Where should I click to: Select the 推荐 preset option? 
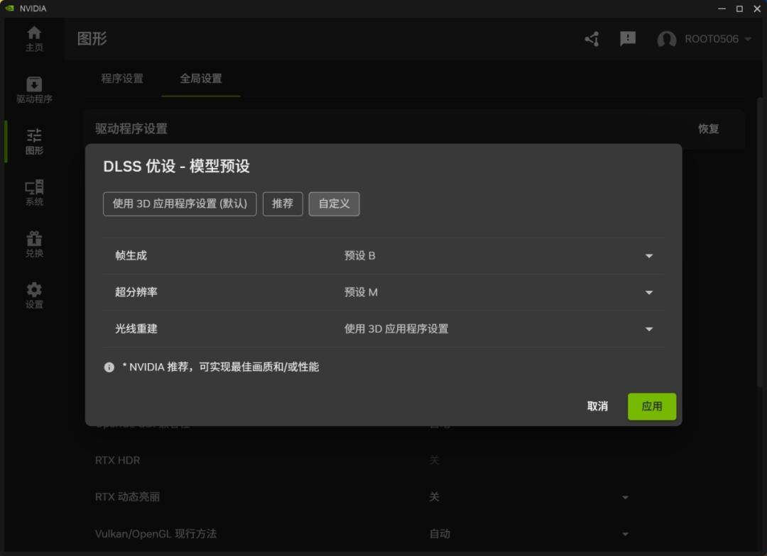pos(283,204)
